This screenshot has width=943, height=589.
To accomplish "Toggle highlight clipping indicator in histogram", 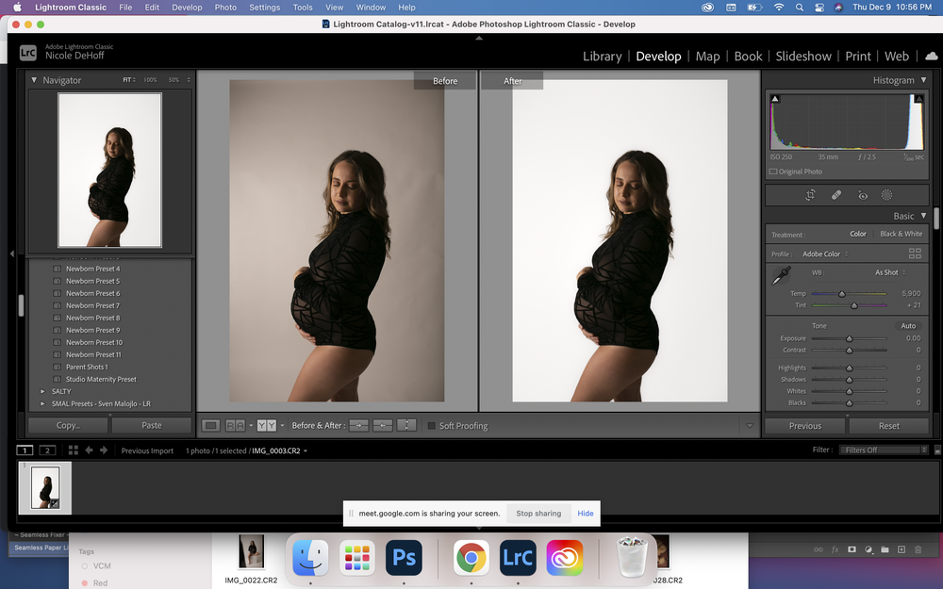I will (x=918, y=99).
